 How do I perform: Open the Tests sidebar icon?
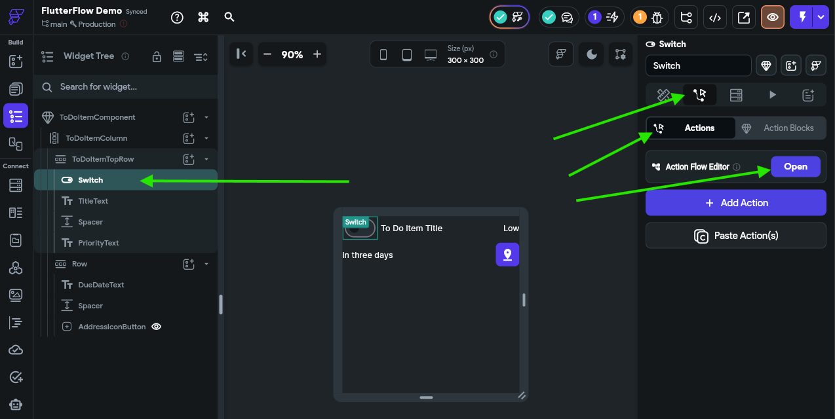[16, 377]
